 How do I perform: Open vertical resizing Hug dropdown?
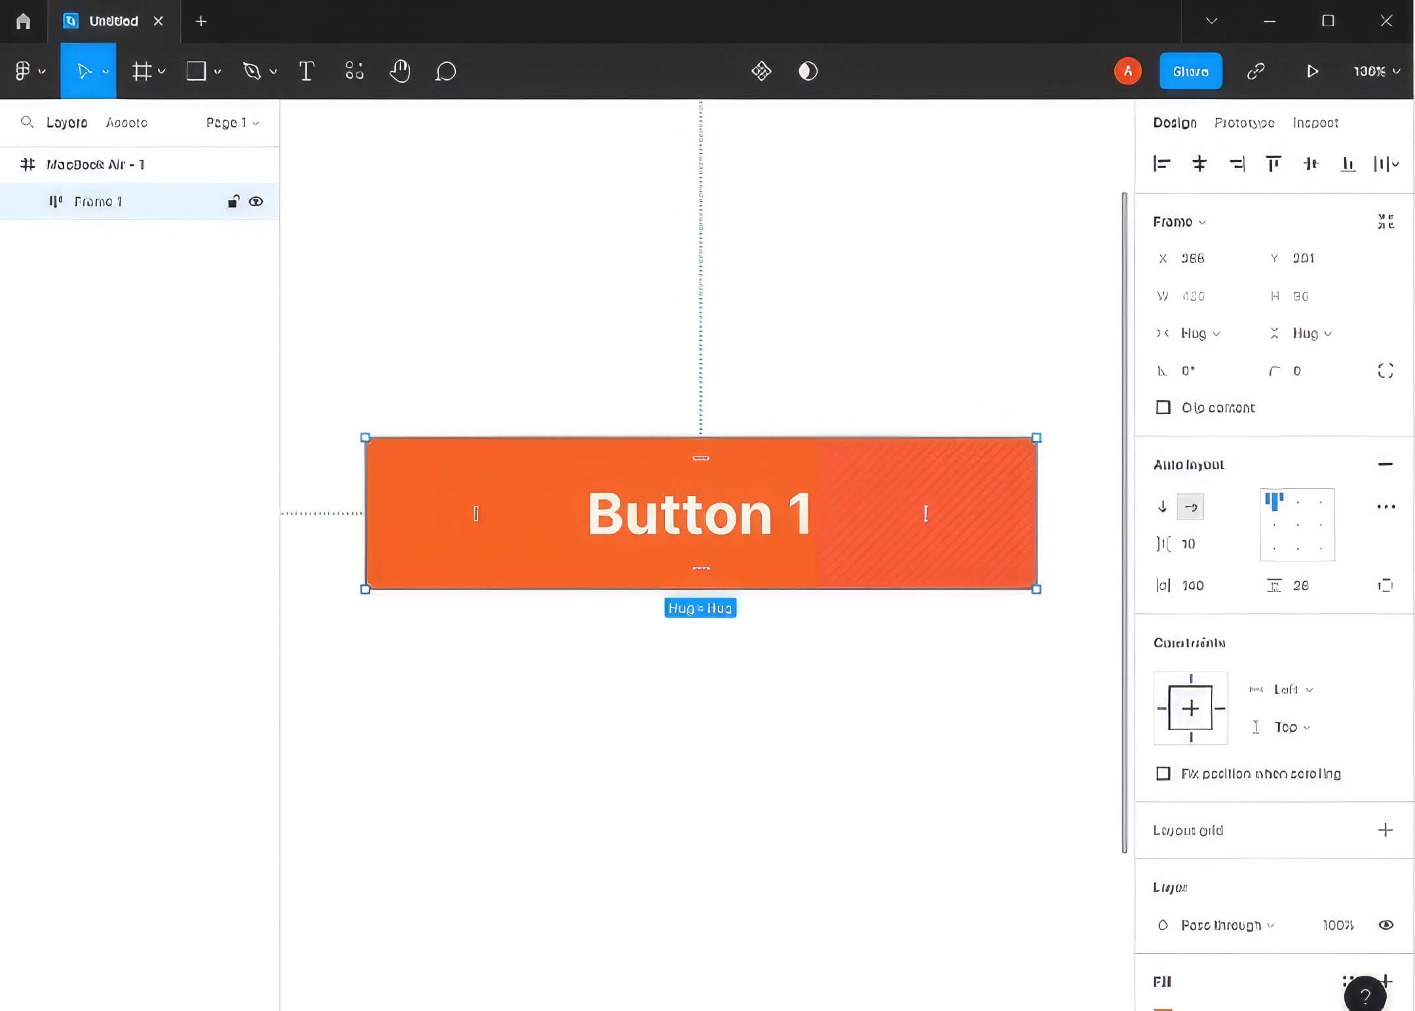pos(1311,334)
